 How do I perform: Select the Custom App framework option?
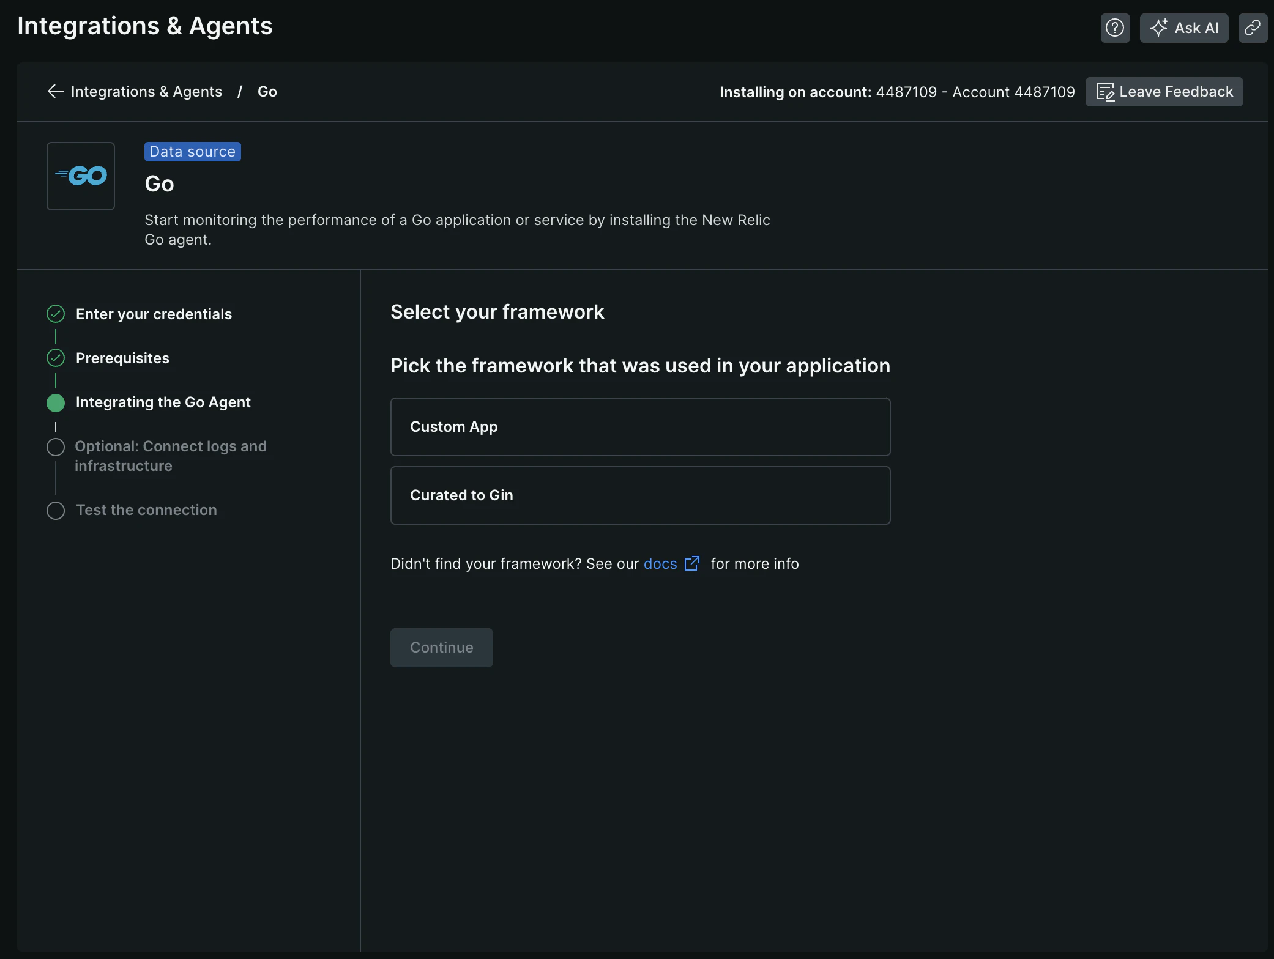coord(640,427)
